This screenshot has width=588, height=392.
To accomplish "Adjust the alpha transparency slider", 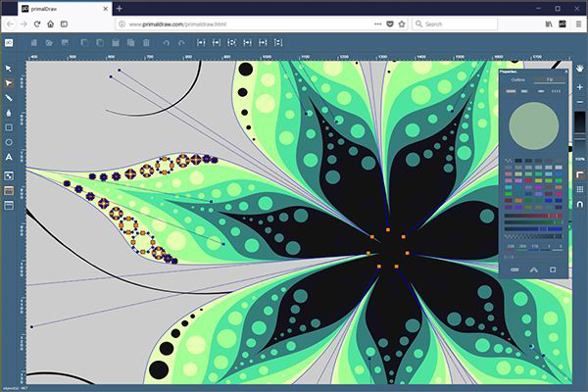I will click(x=533, y=236).
